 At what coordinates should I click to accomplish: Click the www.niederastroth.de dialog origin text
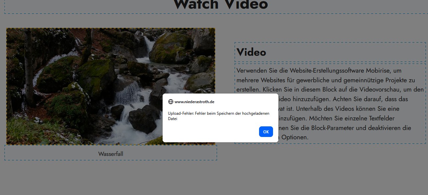195,102
